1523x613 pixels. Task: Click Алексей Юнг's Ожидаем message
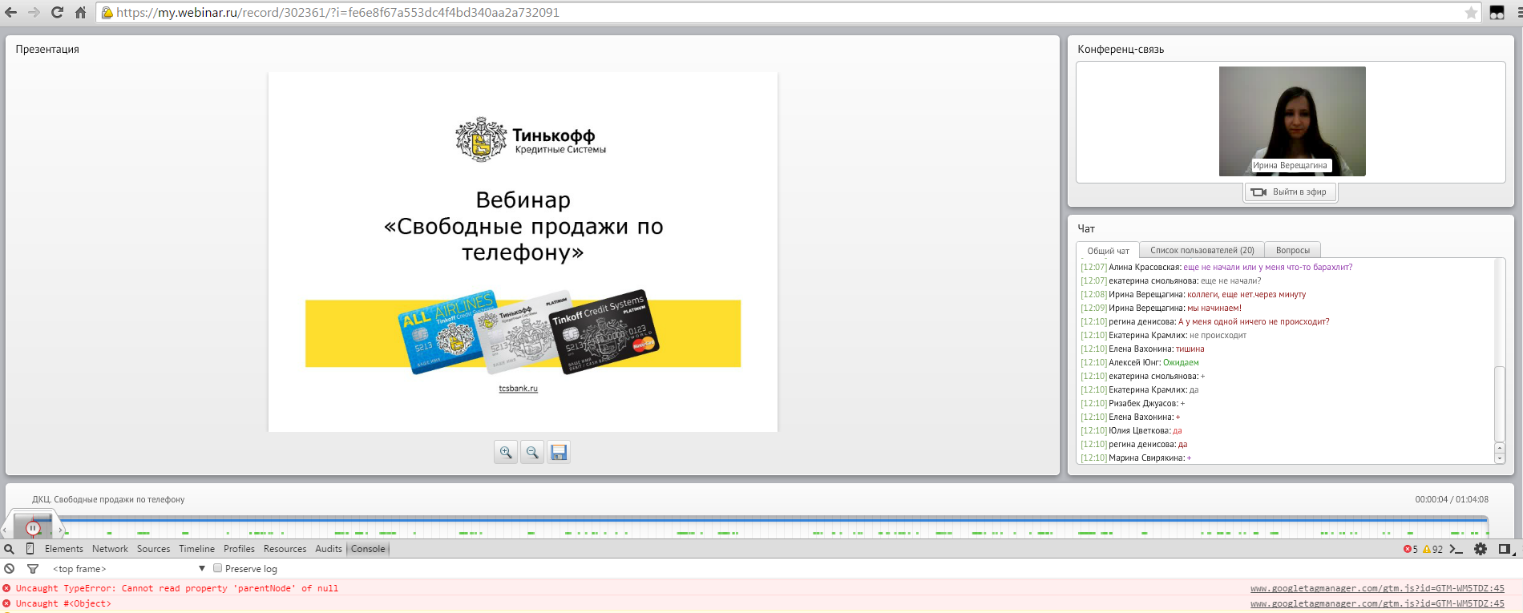[1139, 363]
